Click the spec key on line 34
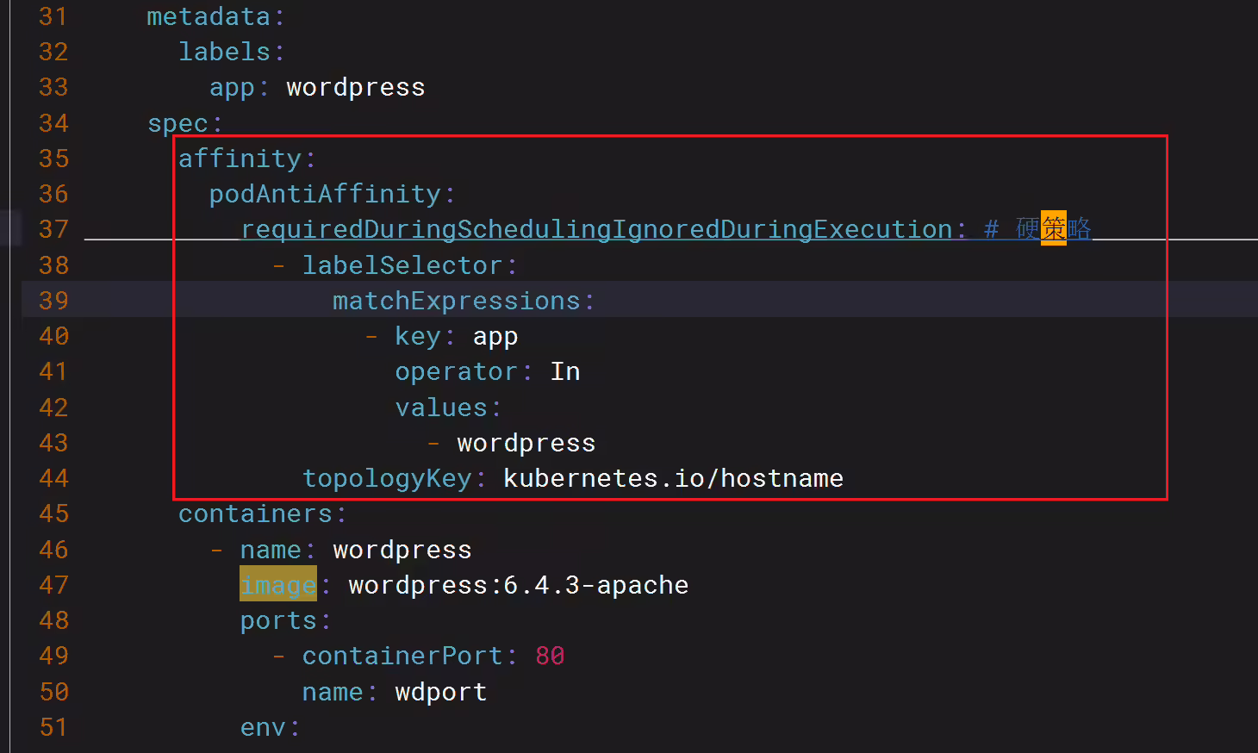The width and height of the screenshot is (1258, 753). 177,123
